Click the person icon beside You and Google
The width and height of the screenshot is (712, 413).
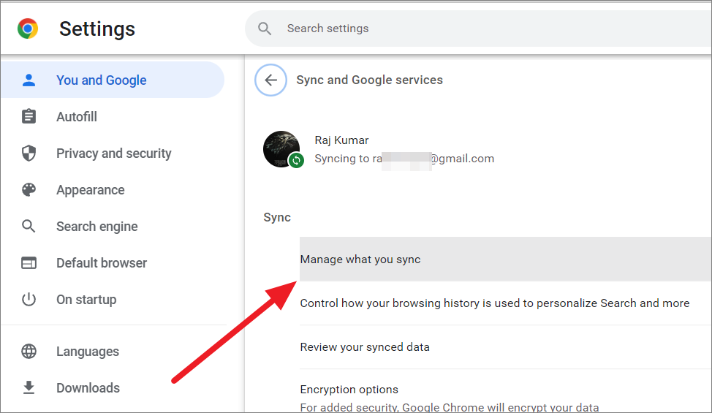click(x=29, y=80)
